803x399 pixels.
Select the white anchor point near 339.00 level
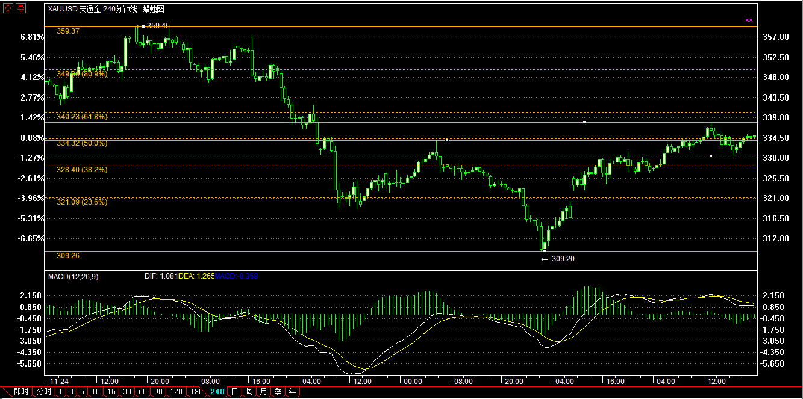[584, 122]
